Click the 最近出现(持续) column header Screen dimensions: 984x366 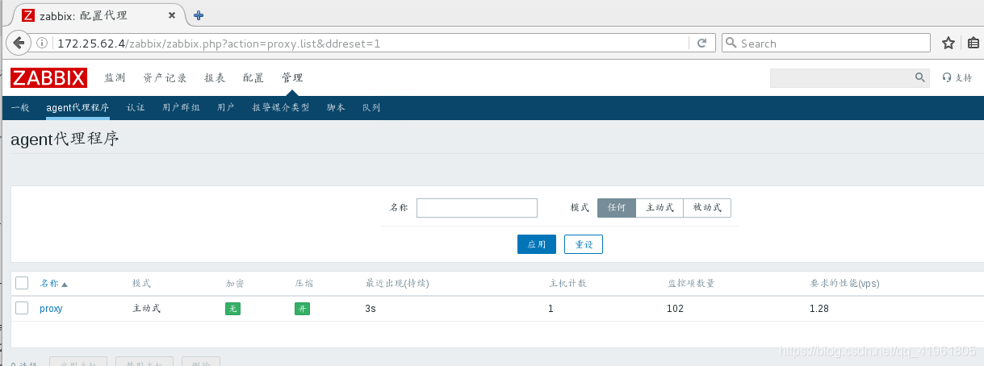click(397, 284)
